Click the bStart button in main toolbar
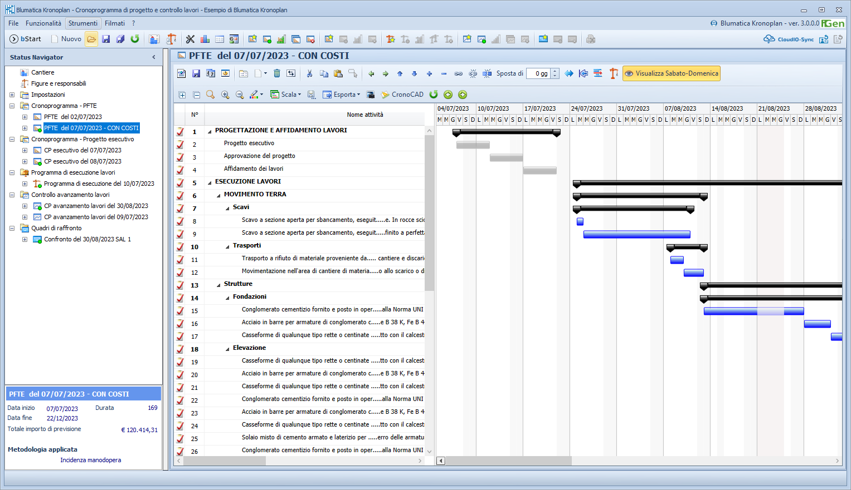Viewport: 851px width, 490px height. pyautogui.click(x=26, y=39)
